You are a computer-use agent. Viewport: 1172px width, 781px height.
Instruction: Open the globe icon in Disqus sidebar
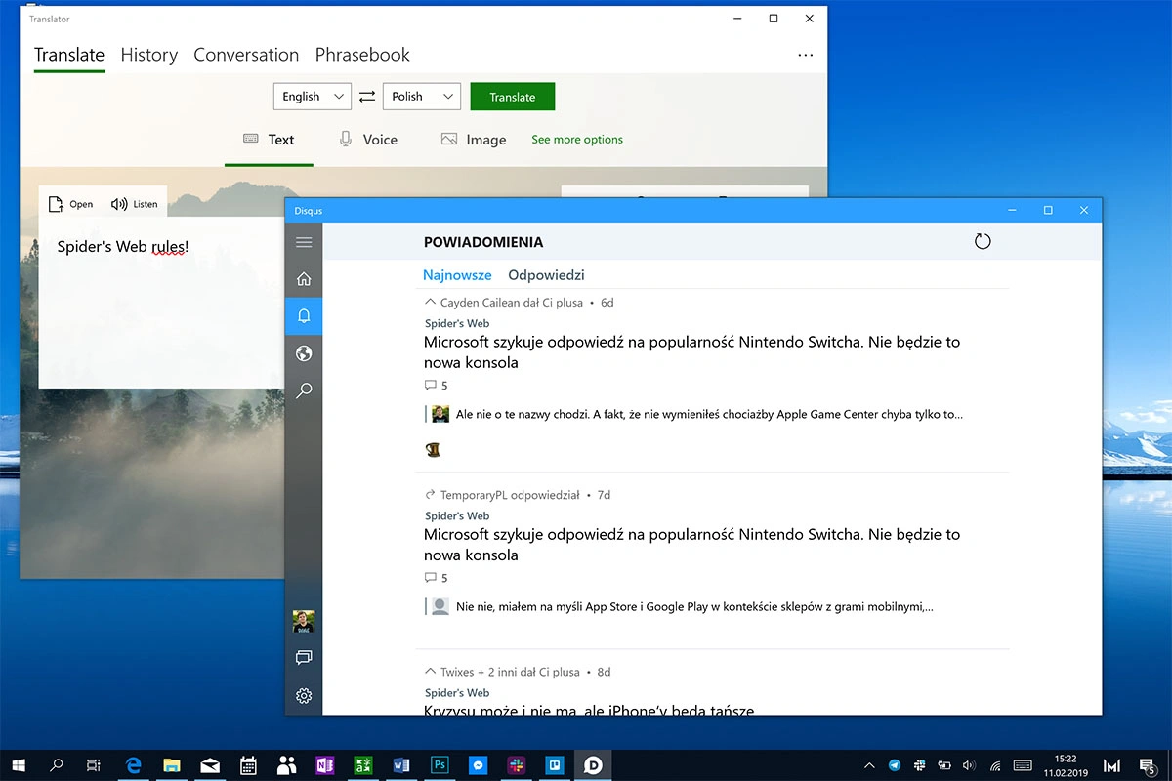point(304,353)
